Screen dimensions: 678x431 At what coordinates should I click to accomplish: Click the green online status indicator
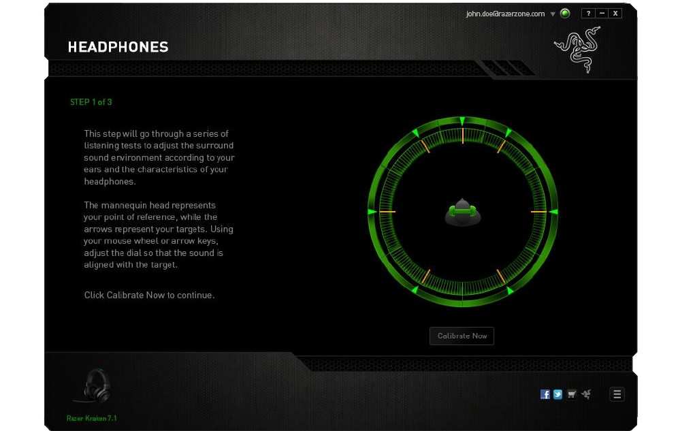pyautogui.click(x=565, y=14)
